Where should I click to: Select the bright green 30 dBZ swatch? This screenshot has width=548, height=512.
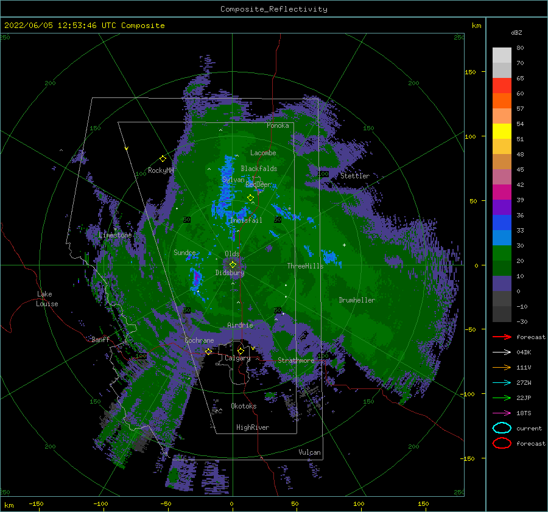click(502, 253)
